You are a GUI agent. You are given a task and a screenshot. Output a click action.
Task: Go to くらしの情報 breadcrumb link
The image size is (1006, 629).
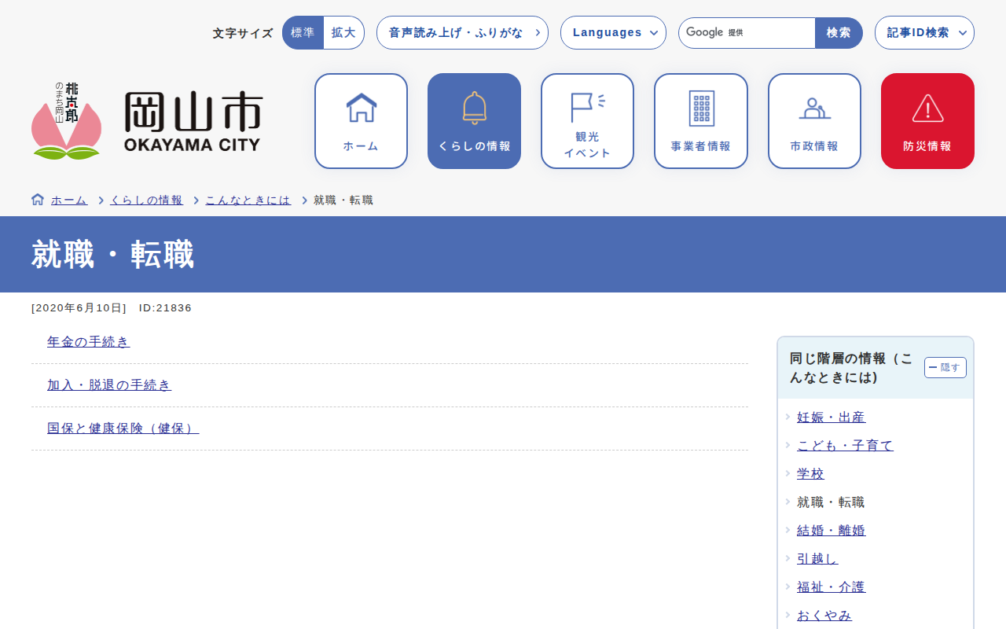point(146,200)
